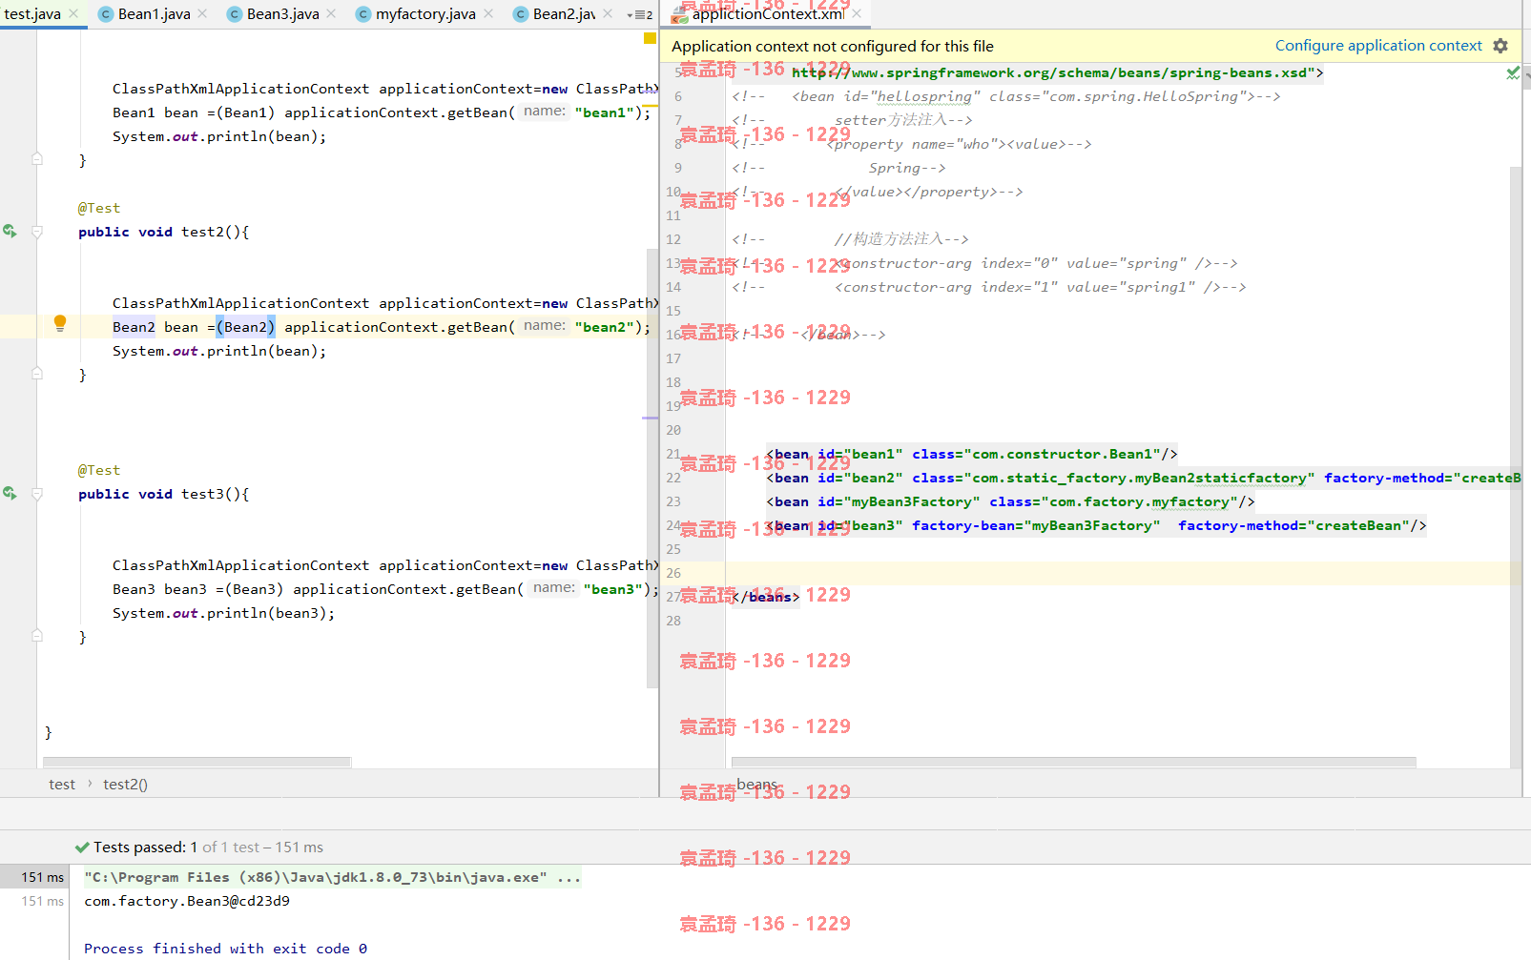This screenshot has height=960, width=1531.
Task: Click the "bean3" string in test3
Action: point(613,589)
